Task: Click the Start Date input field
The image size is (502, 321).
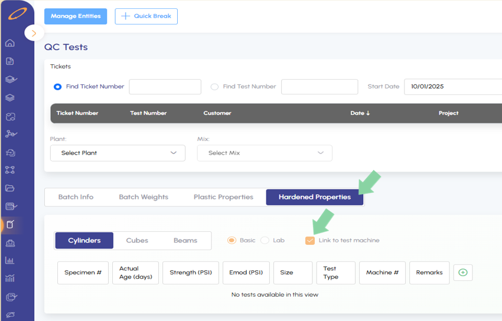Action: [x=452, y=87]
